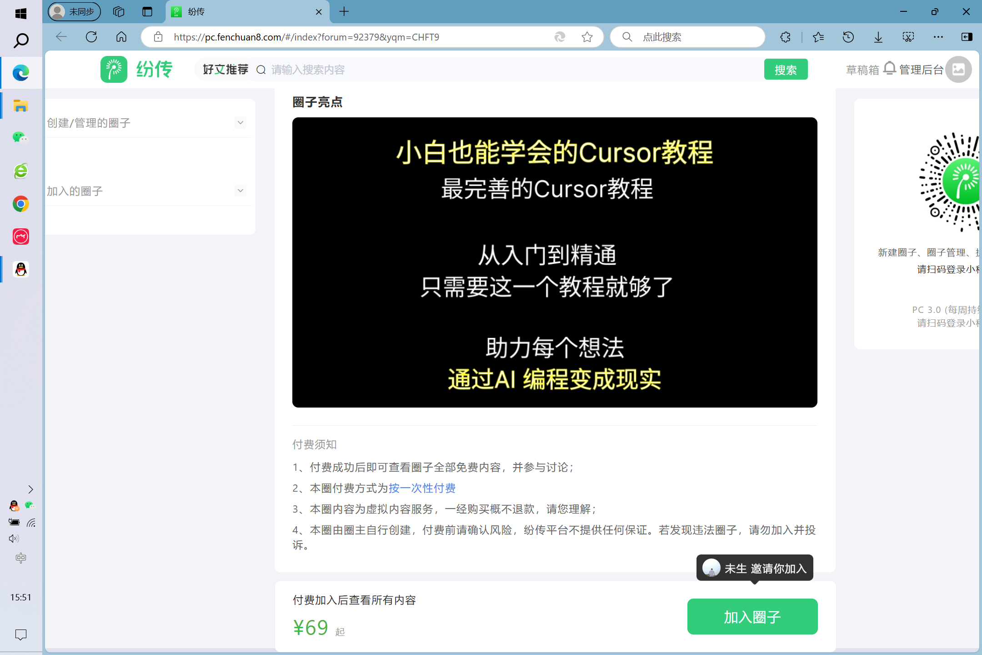Open browser extensions puzzle icon
The image size is (982, 655).
point(786,37)
